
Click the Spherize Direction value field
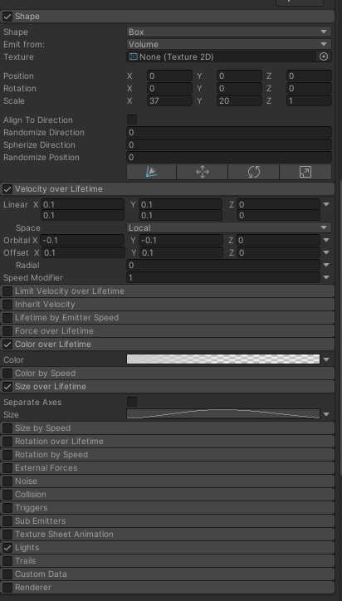click(x=229, y=145)
